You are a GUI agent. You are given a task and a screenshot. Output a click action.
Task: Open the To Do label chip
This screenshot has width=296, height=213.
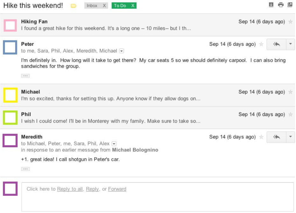point(121,5)
